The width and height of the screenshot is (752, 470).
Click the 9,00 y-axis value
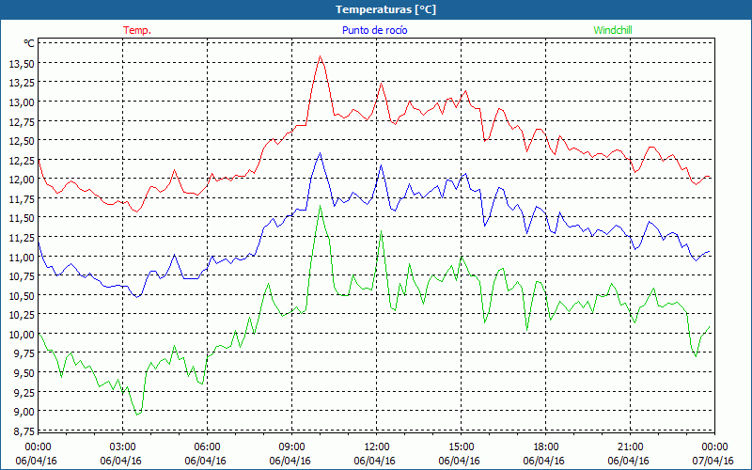click(23, 412)
